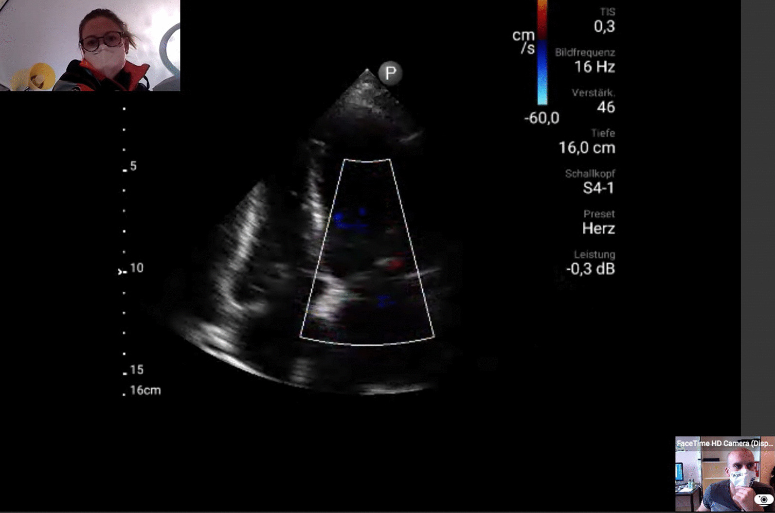Select the Bildfrequenz 16 Hz reading

click(594, 67)
